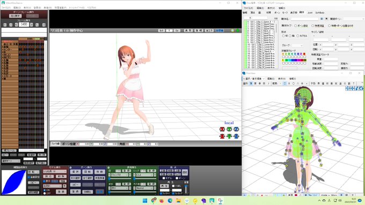The height and width of the screenshot is (205, 365).
Task: Toggle the model checkbox in viewpoint panel
Action: [x=164, y=178]
